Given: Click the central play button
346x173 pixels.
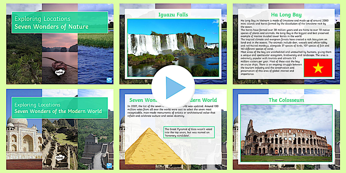Looking at the screenshot, I should click(173, 88).
